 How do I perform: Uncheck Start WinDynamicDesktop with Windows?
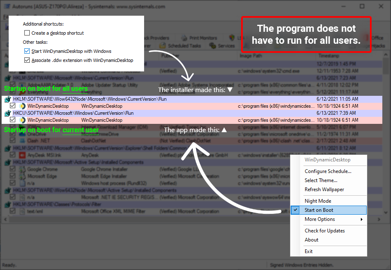pyautogui.click(x=27, y=51)
